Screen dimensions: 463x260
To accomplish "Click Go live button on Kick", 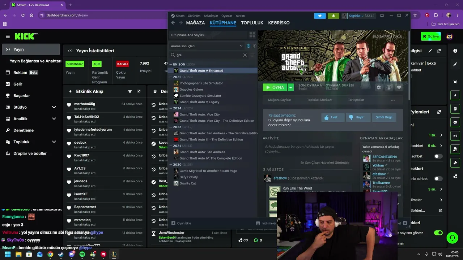I will point(431,36).
